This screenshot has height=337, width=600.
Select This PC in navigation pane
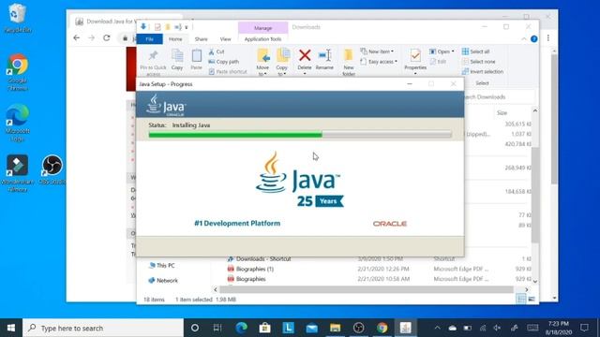(x=161, y=265)
